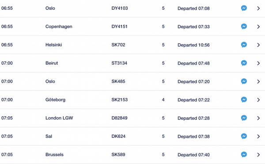Image resolution: width=265 pixels, height=164 pixels.
Task: Expand chevron for Beirut flight ST3134
Action: [258, 63]
